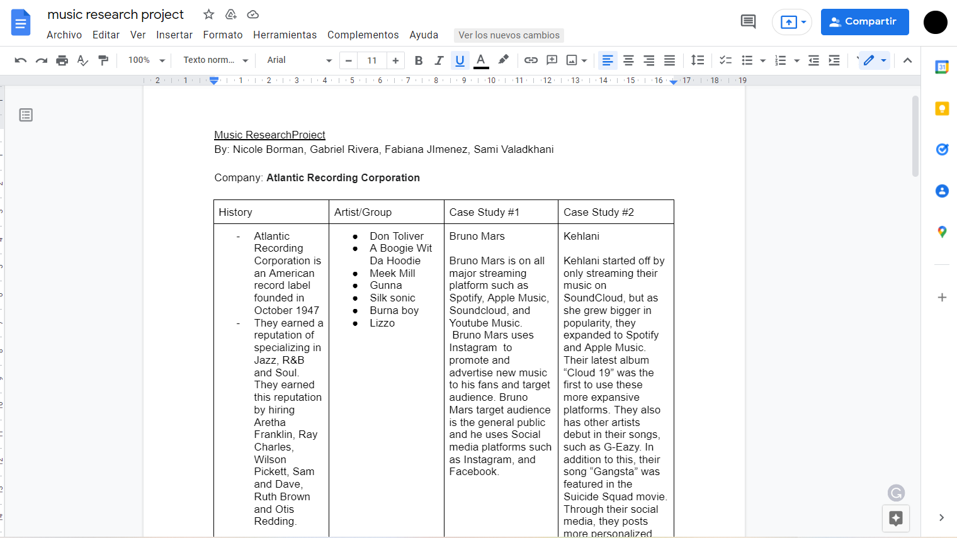Open the editing mode pencil dropdown

pyautogui.click(x=875, y=60)
